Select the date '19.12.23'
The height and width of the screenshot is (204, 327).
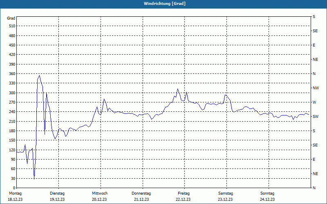click(57, 200)
